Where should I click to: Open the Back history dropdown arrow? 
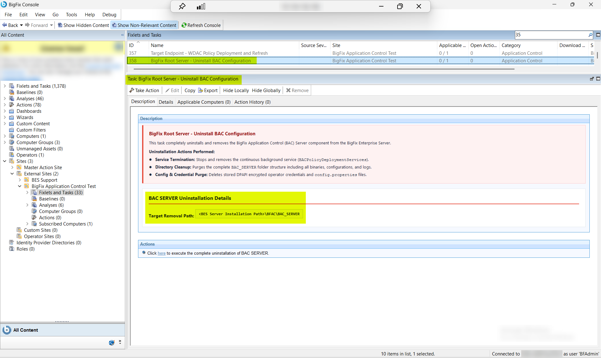[21, 25]
